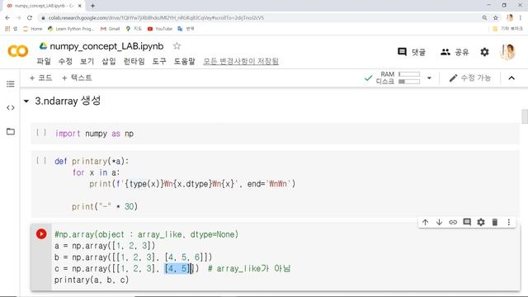Click the 모든 변경사항이 저장됨 link
The image size is (528, 297).
[241, 61]
